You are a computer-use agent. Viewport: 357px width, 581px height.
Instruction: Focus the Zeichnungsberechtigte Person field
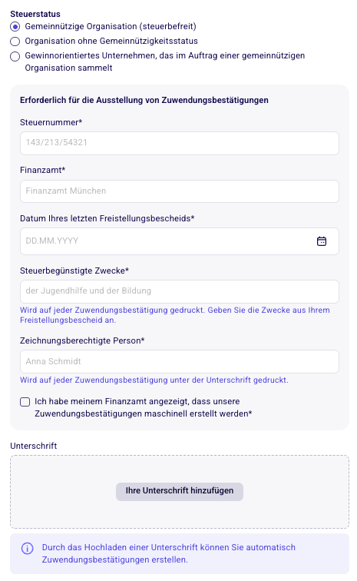[179, 361]
